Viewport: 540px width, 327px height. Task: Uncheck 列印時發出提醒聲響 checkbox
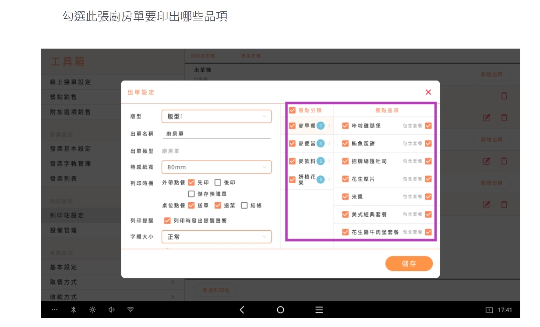167,221
